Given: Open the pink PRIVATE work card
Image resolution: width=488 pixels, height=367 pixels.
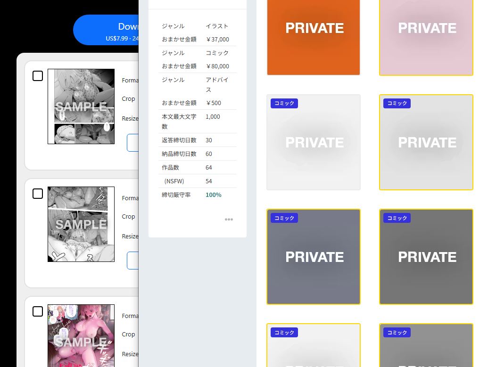Looking at the screenshot, I should coord(426,37).
